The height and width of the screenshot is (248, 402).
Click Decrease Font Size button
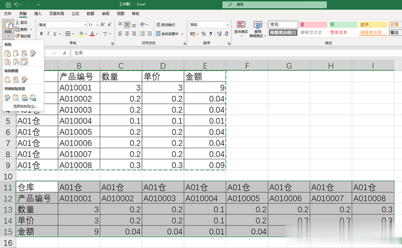click(109, 24)
